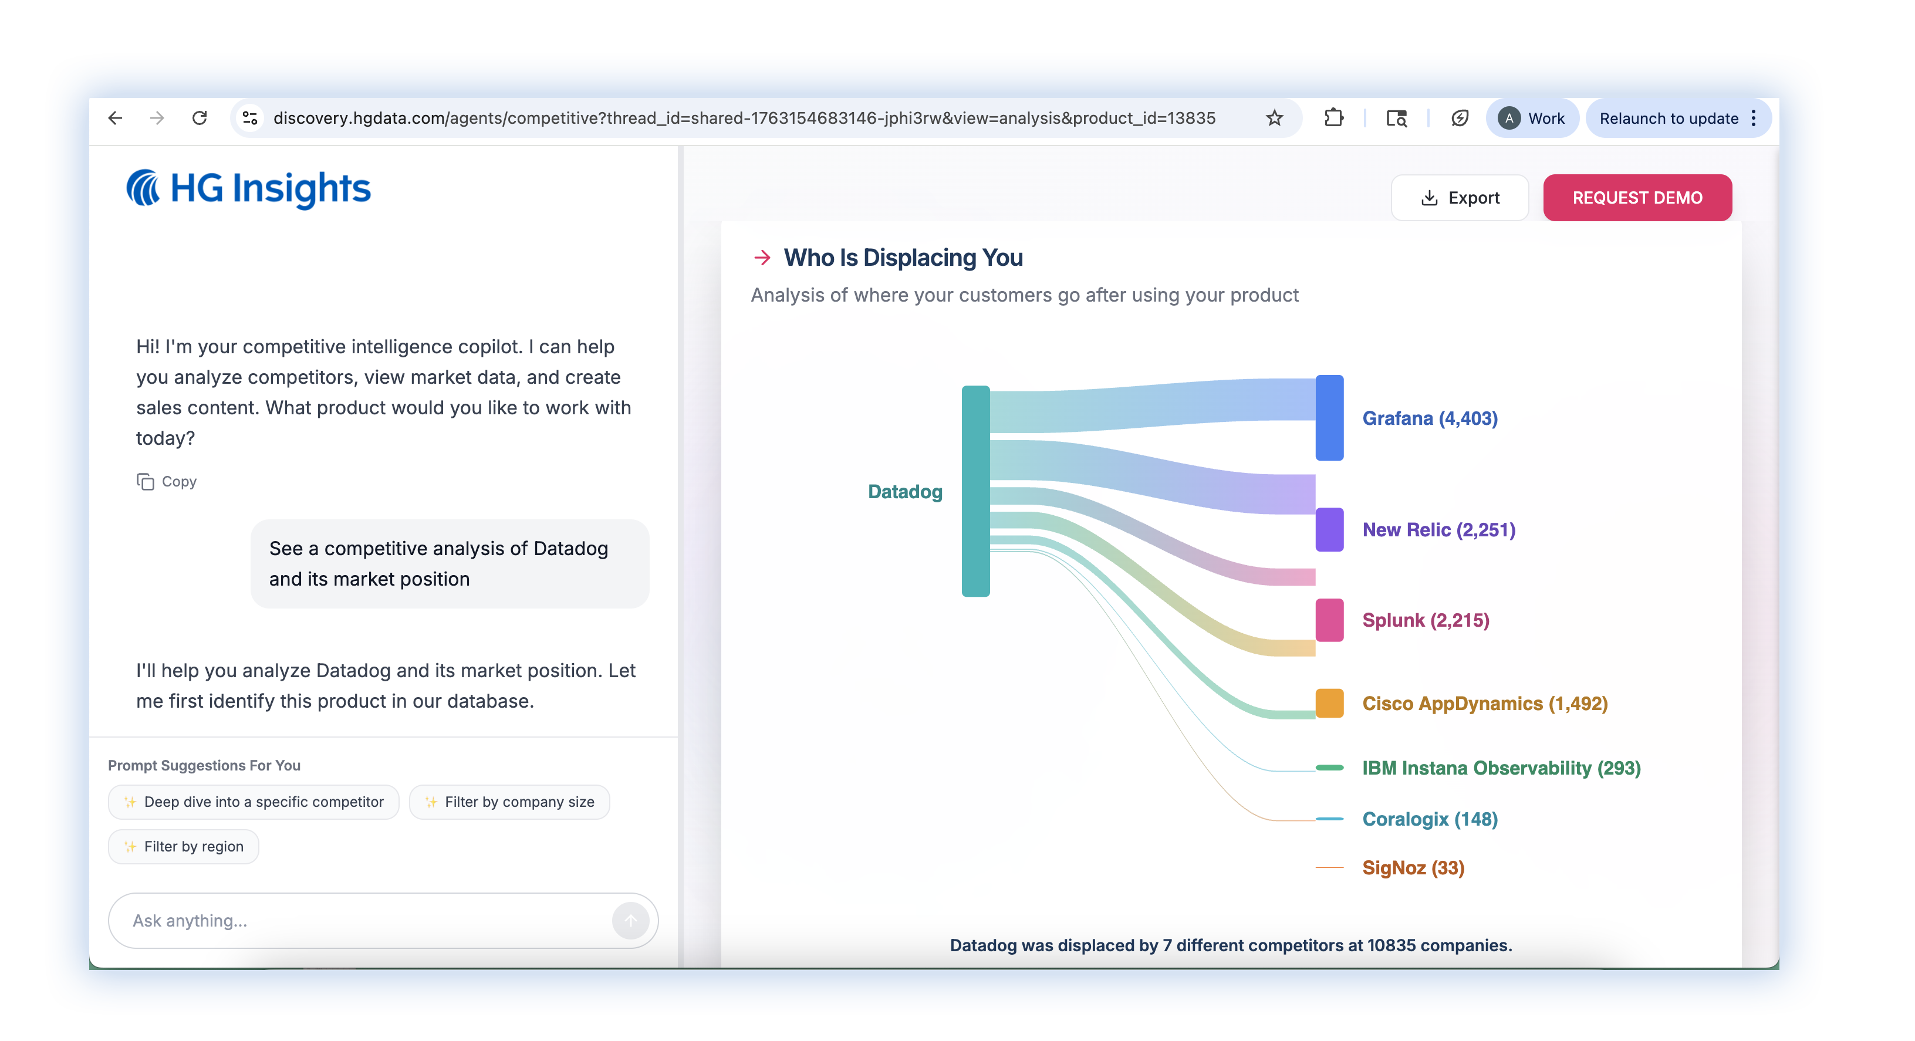Open the Work profile menu
Screen dimensions: 1915x1041
coord(1532,118)
